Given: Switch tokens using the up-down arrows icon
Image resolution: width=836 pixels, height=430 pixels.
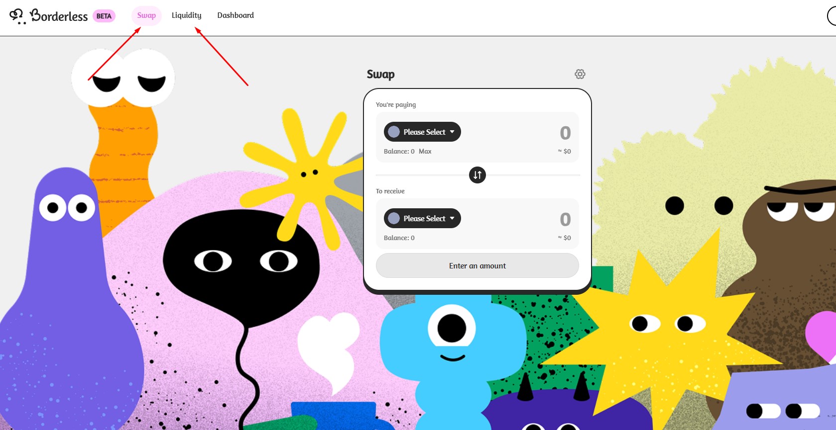Looking at the screenshot, I should click(x=477, y=175).
